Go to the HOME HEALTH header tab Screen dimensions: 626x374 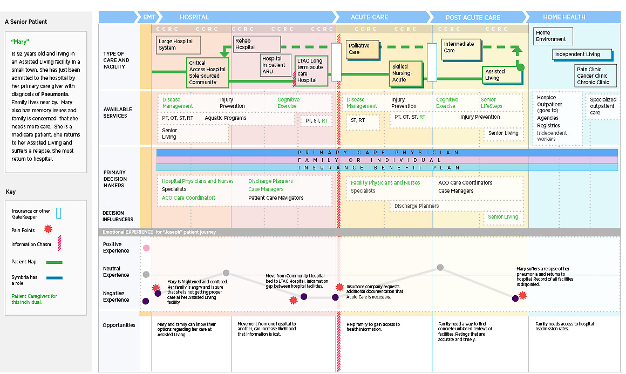click(x=564, y=17)
